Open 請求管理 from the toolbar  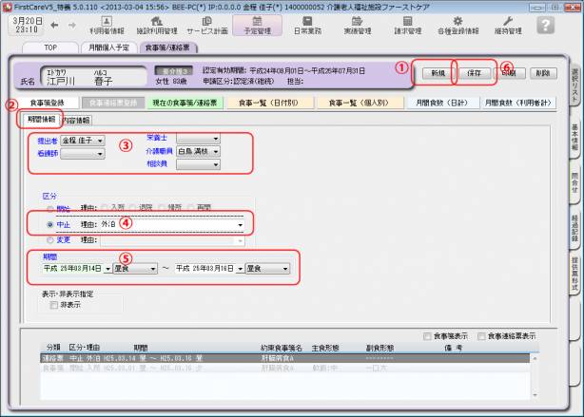point(408,26)
